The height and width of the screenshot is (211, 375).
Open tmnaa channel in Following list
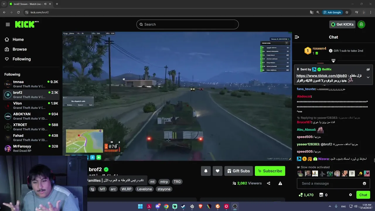(31, 84)
